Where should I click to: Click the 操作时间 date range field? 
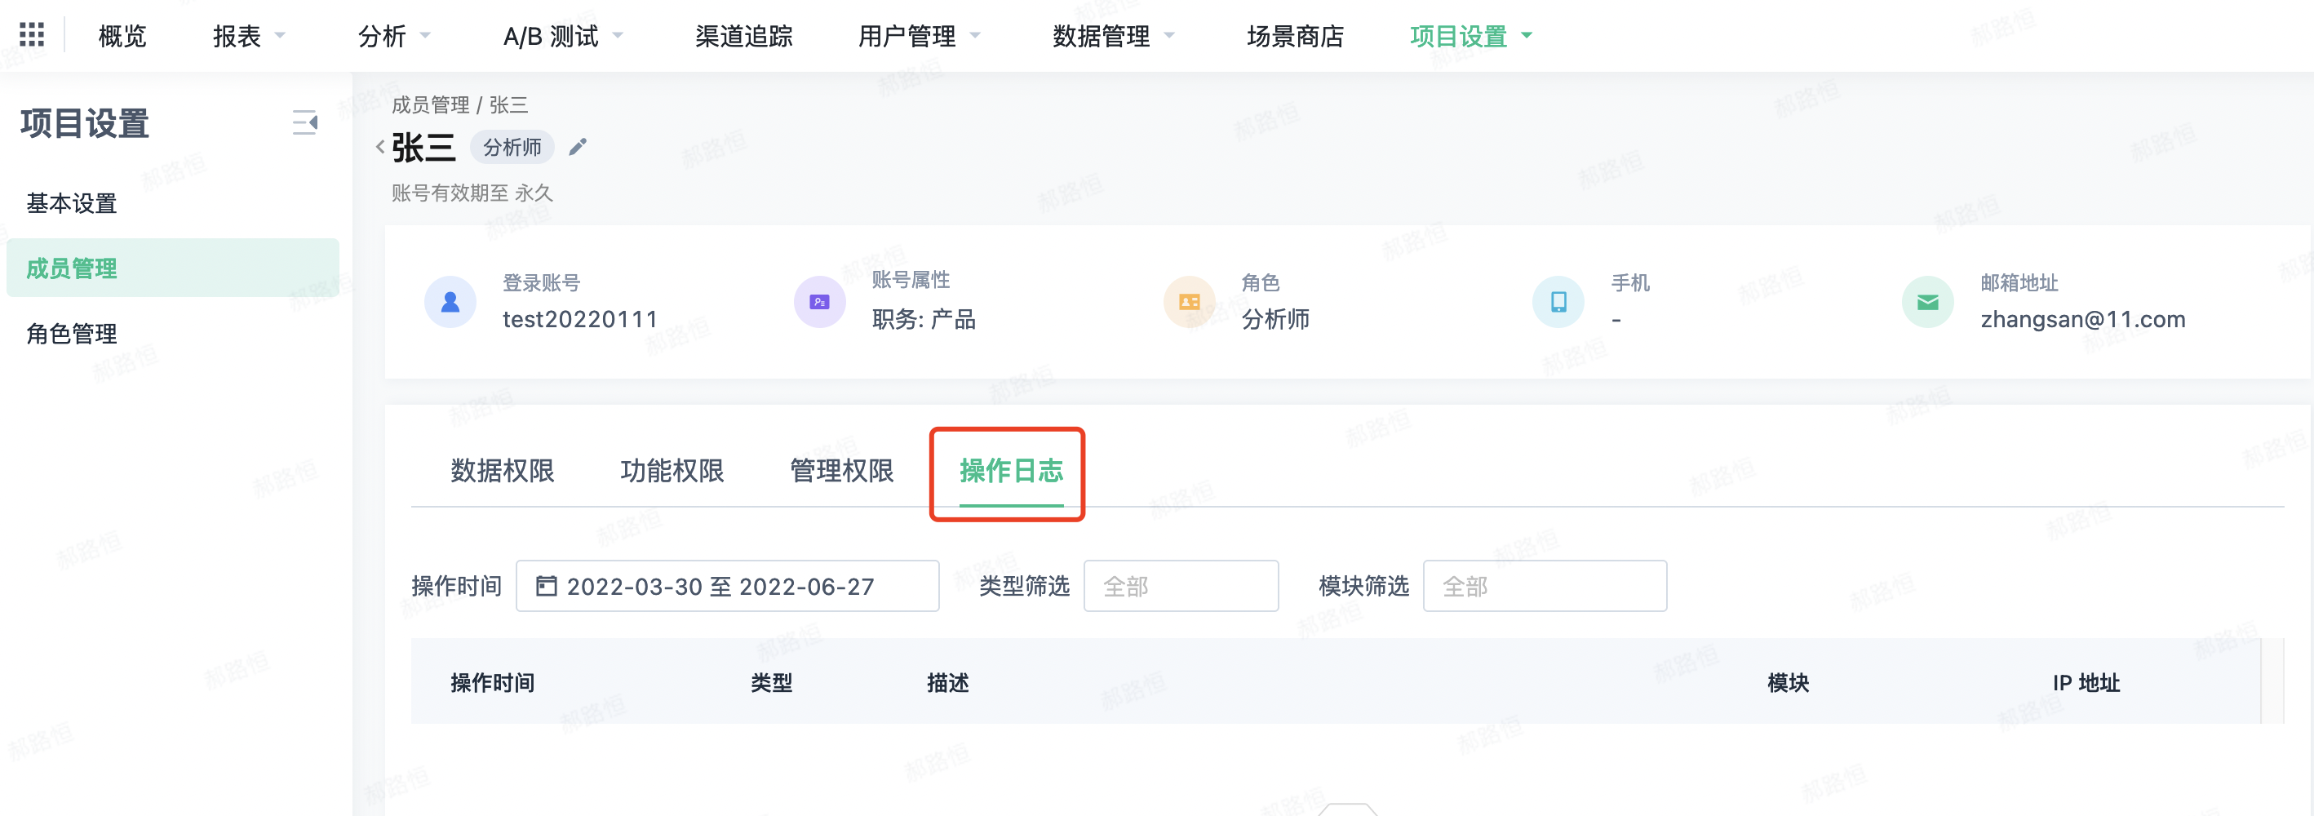click(728, 586)
